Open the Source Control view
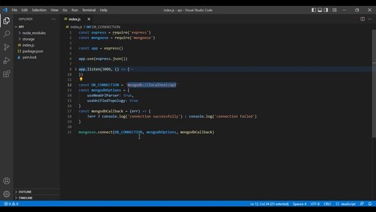The image size is (376, 212). click(6, 47)
